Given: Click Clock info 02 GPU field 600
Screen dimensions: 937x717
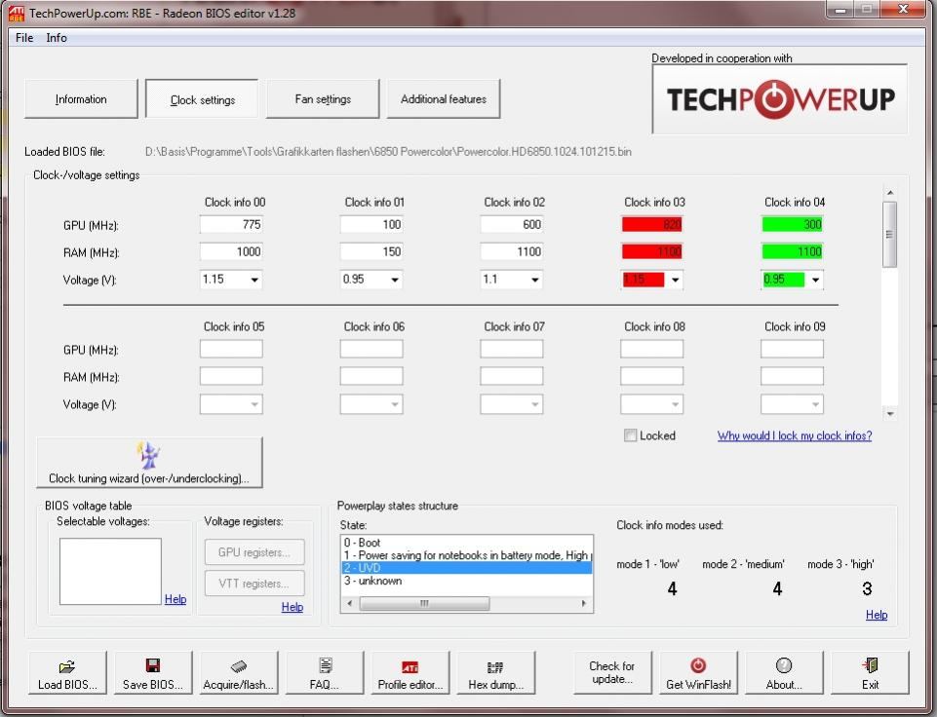Looking at the screenshot, I should 512,224.
